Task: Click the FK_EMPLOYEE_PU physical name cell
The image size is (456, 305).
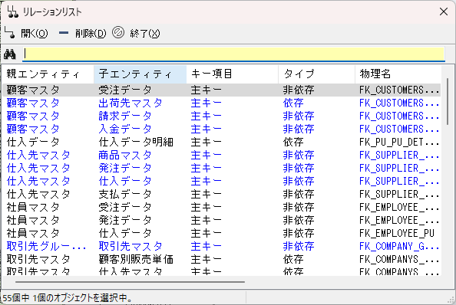Action: click(397, 233)
